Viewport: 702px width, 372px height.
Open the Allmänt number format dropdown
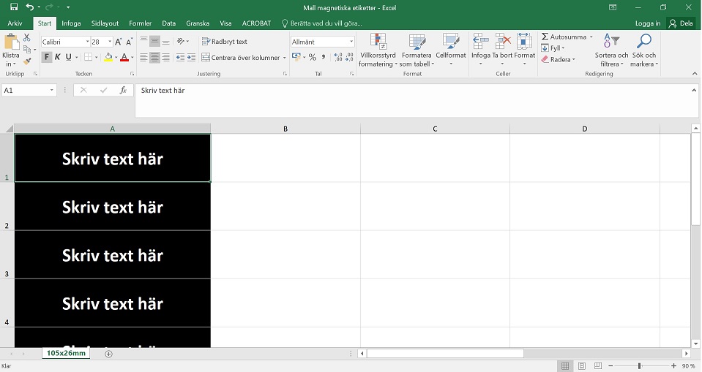coord(322,42)
